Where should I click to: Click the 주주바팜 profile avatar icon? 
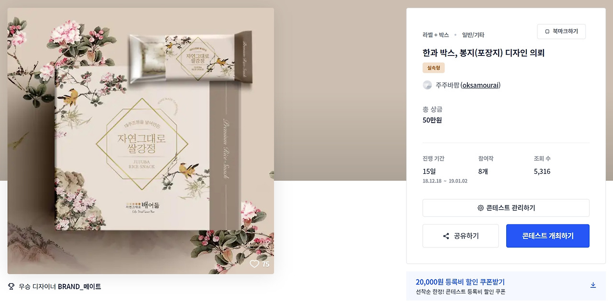[427, 85]
